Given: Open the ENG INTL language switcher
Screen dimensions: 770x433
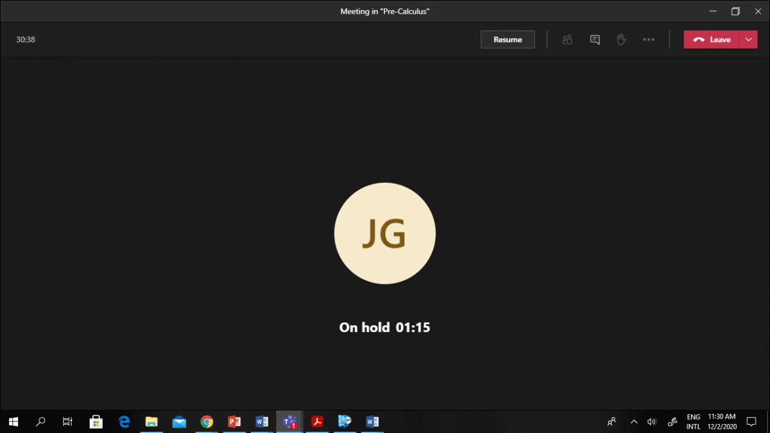Looking at the screenshot, I should [693, 422].
